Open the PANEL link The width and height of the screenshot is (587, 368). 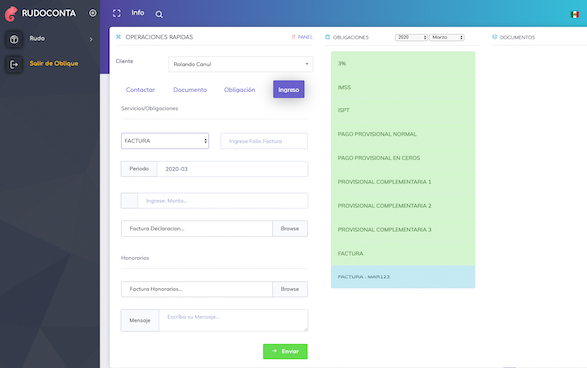tap(302, 37)
